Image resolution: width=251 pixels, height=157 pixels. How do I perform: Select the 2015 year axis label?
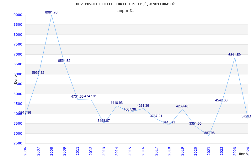[x=130, y=151]
